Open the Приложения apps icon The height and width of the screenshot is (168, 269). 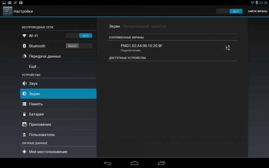point(25,124)
